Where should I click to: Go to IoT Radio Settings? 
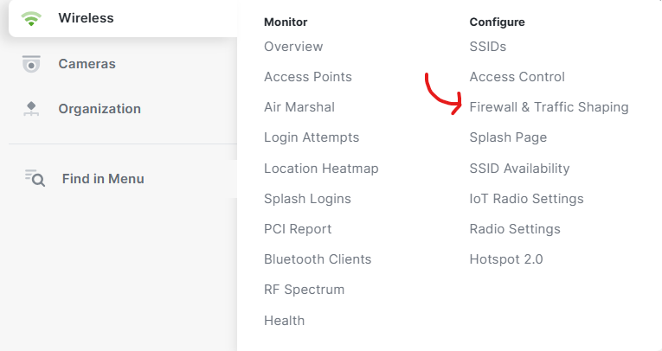(x=526, y=199)
